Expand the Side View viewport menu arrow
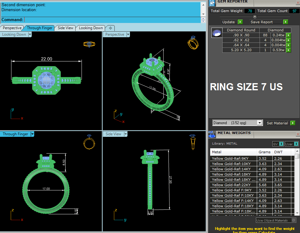 pyautogui.click(x=126, y=134)
